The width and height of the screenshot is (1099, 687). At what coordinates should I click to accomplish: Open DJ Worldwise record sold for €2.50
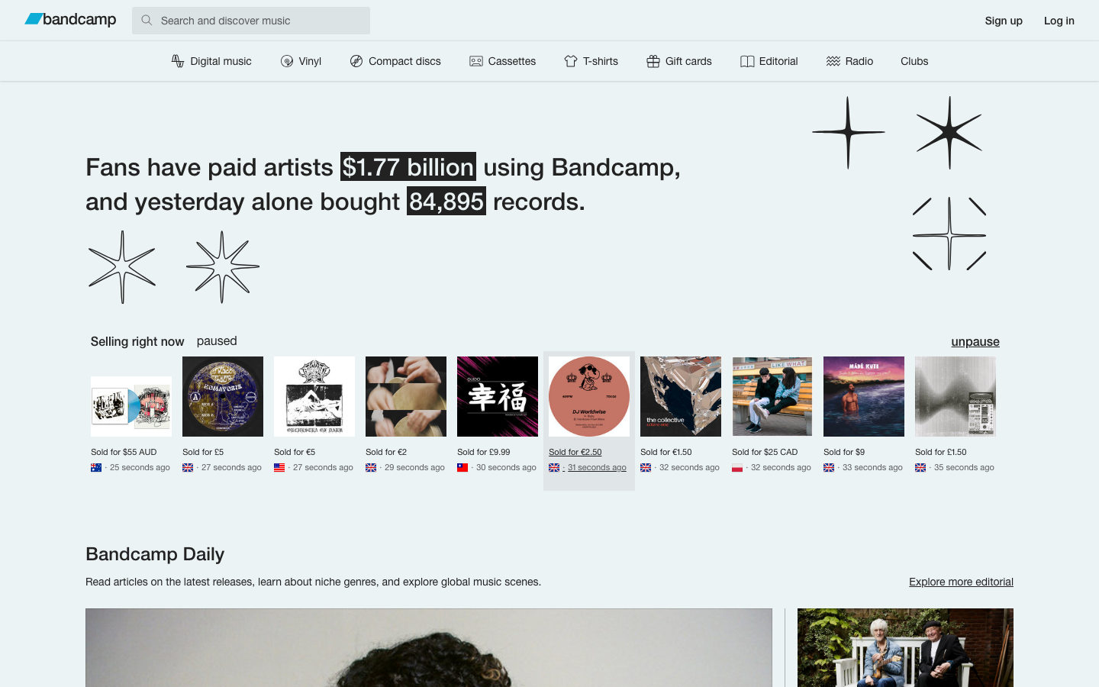(589, 396)
